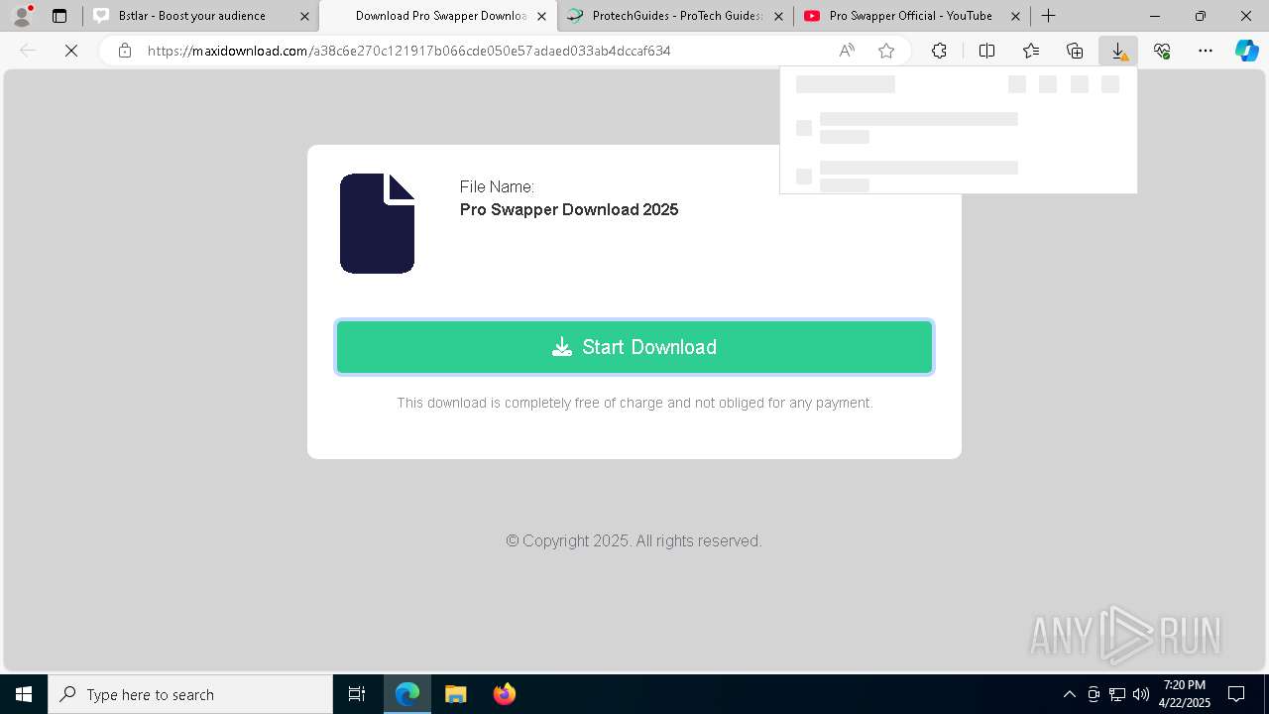This screenshot has height=714, width=1269.
Task: Toggle split screen view
Action: click(x=986, y=51)
